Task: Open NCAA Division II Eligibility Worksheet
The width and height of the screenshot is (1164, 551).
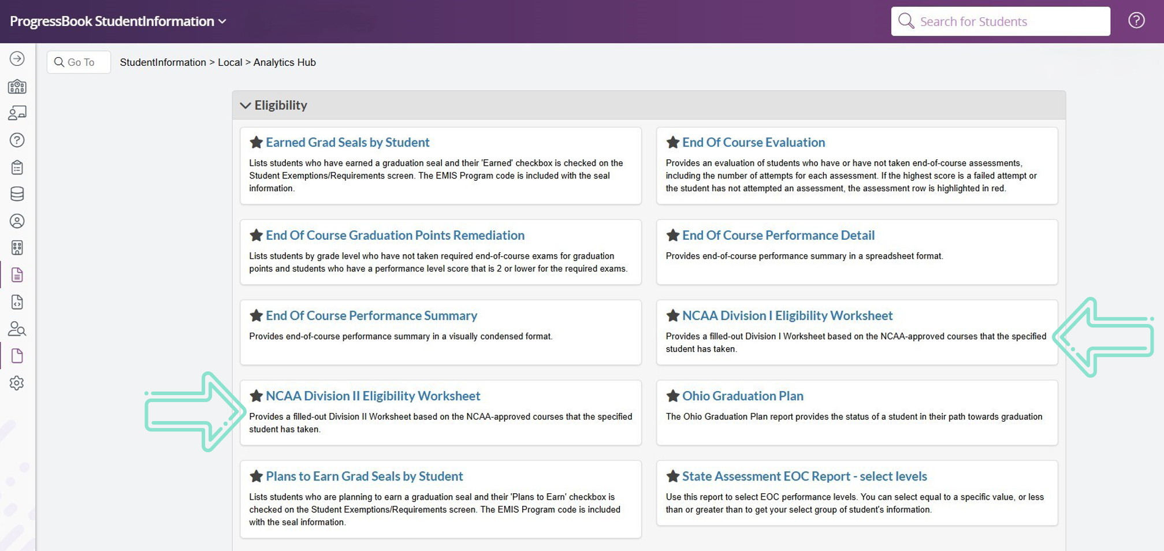Action: 373,396
